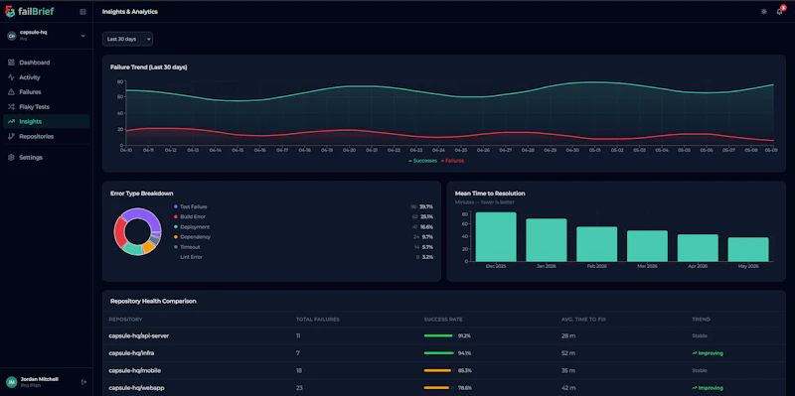Viewport: 795px width, 396px height.
Task: Click the failBrief logo icon
Action: pos(10,11)
